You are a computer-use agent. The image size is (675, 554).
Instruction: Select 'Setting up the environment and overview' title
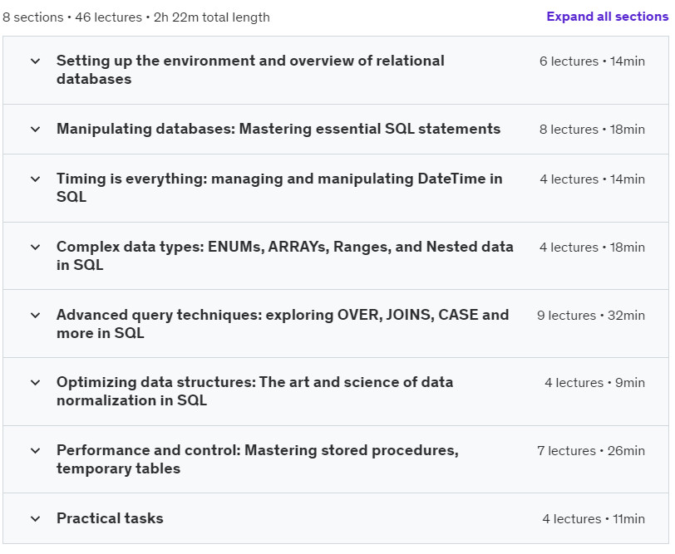pyautogui.click(x=250, y=70)
